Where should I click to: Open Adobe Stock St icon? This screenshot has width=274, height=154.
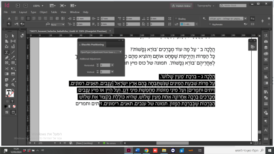point(26,6)
